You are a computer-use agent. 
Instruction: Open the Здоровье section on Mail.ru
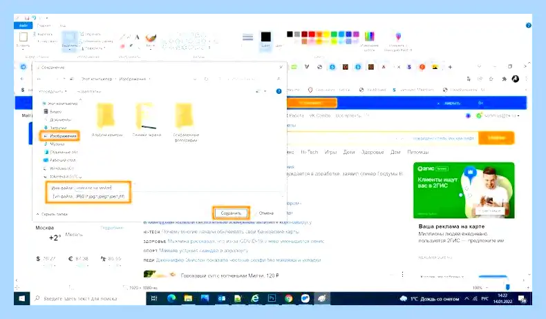pyautogui.click(x=373, y=152)
